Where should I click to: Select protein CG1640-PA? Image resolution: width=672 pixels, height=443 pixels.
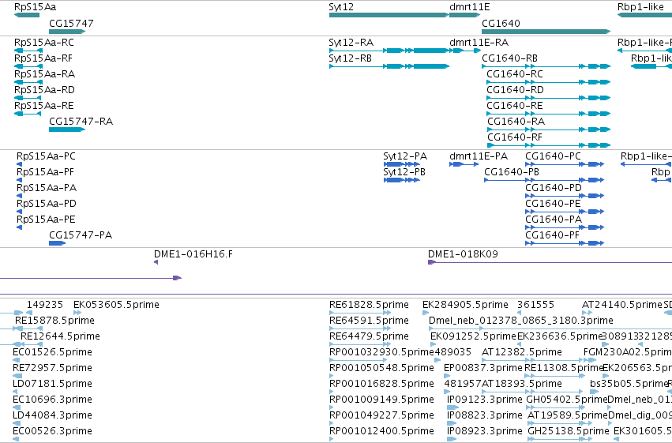(565, 227)
